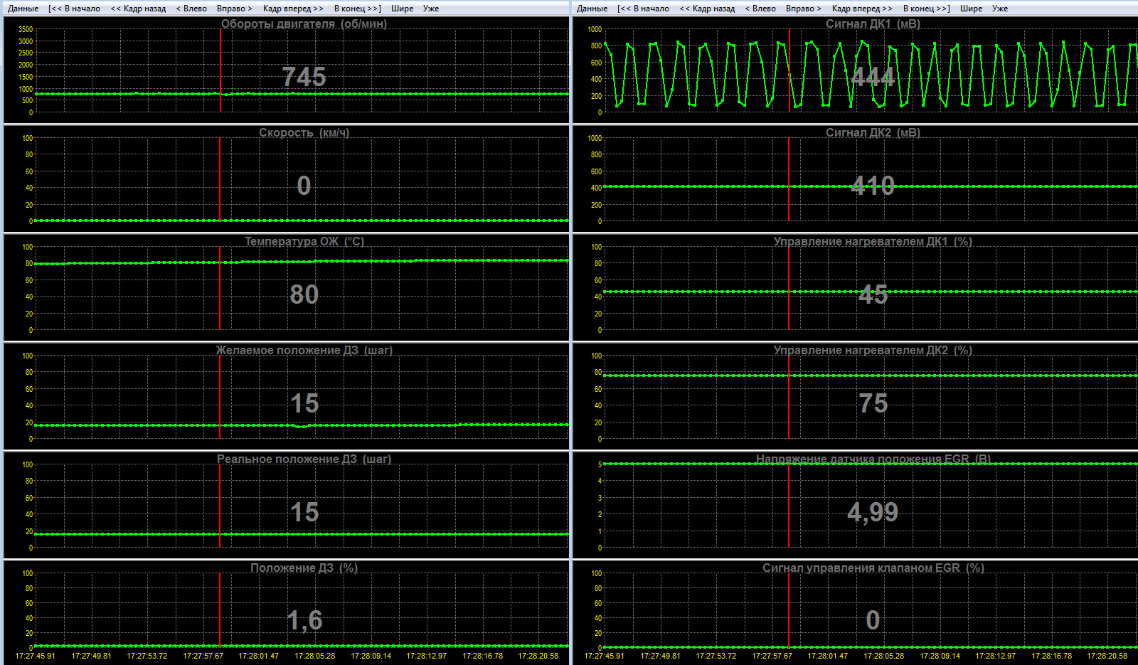Select the 'Скорость (км/ч)' chart title
Image resolution: width=1138 pixels, height=665 pixels.
(x=304, y=133)
